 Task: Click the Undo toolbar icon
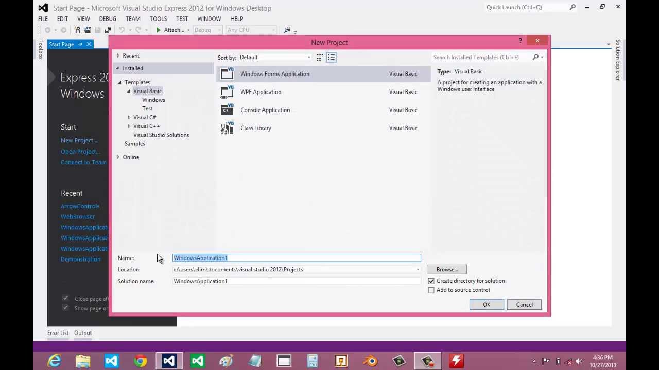click(122, 30)
